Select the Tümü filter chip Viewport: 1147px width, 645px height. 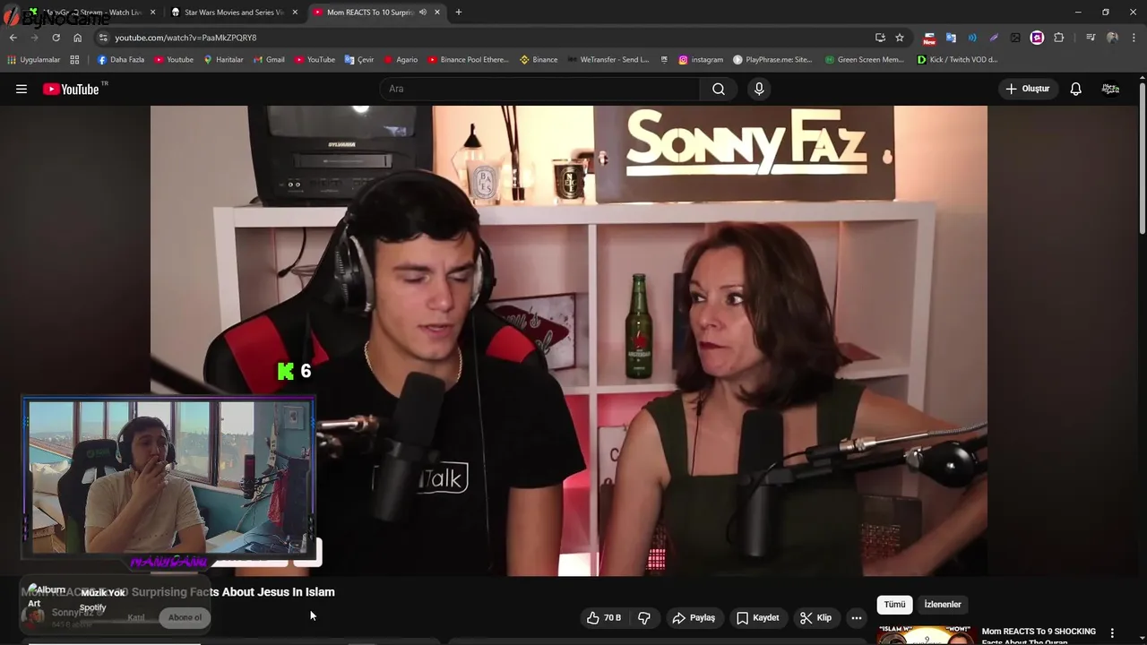tap(894, 604)
